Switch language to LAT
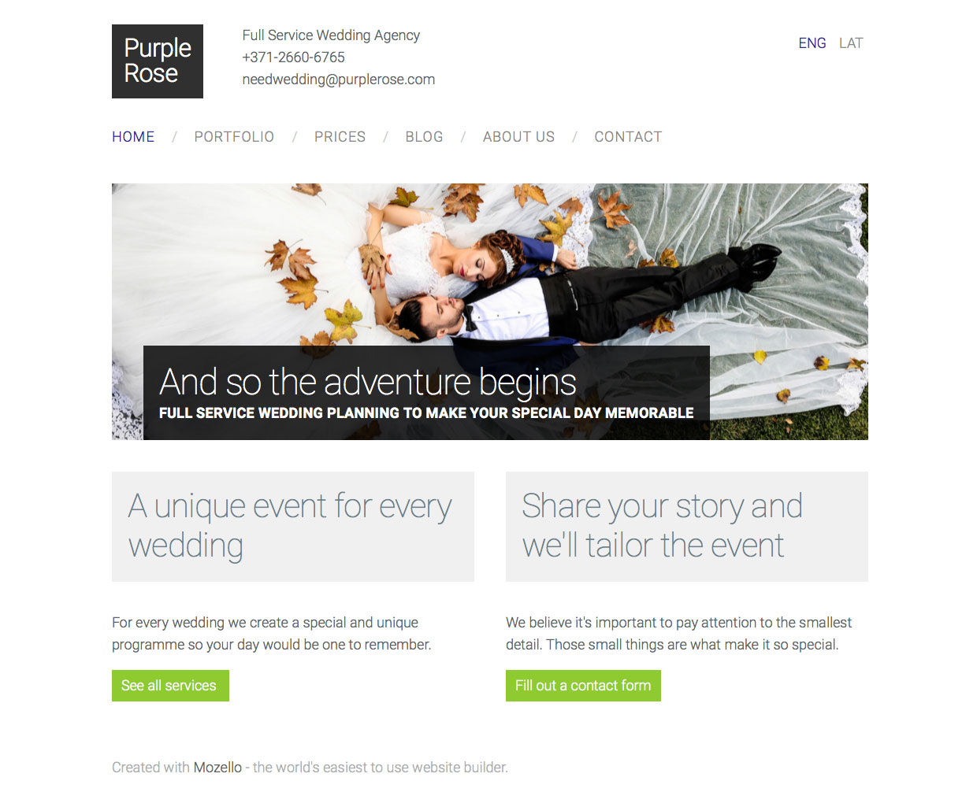 click(851, 43)
